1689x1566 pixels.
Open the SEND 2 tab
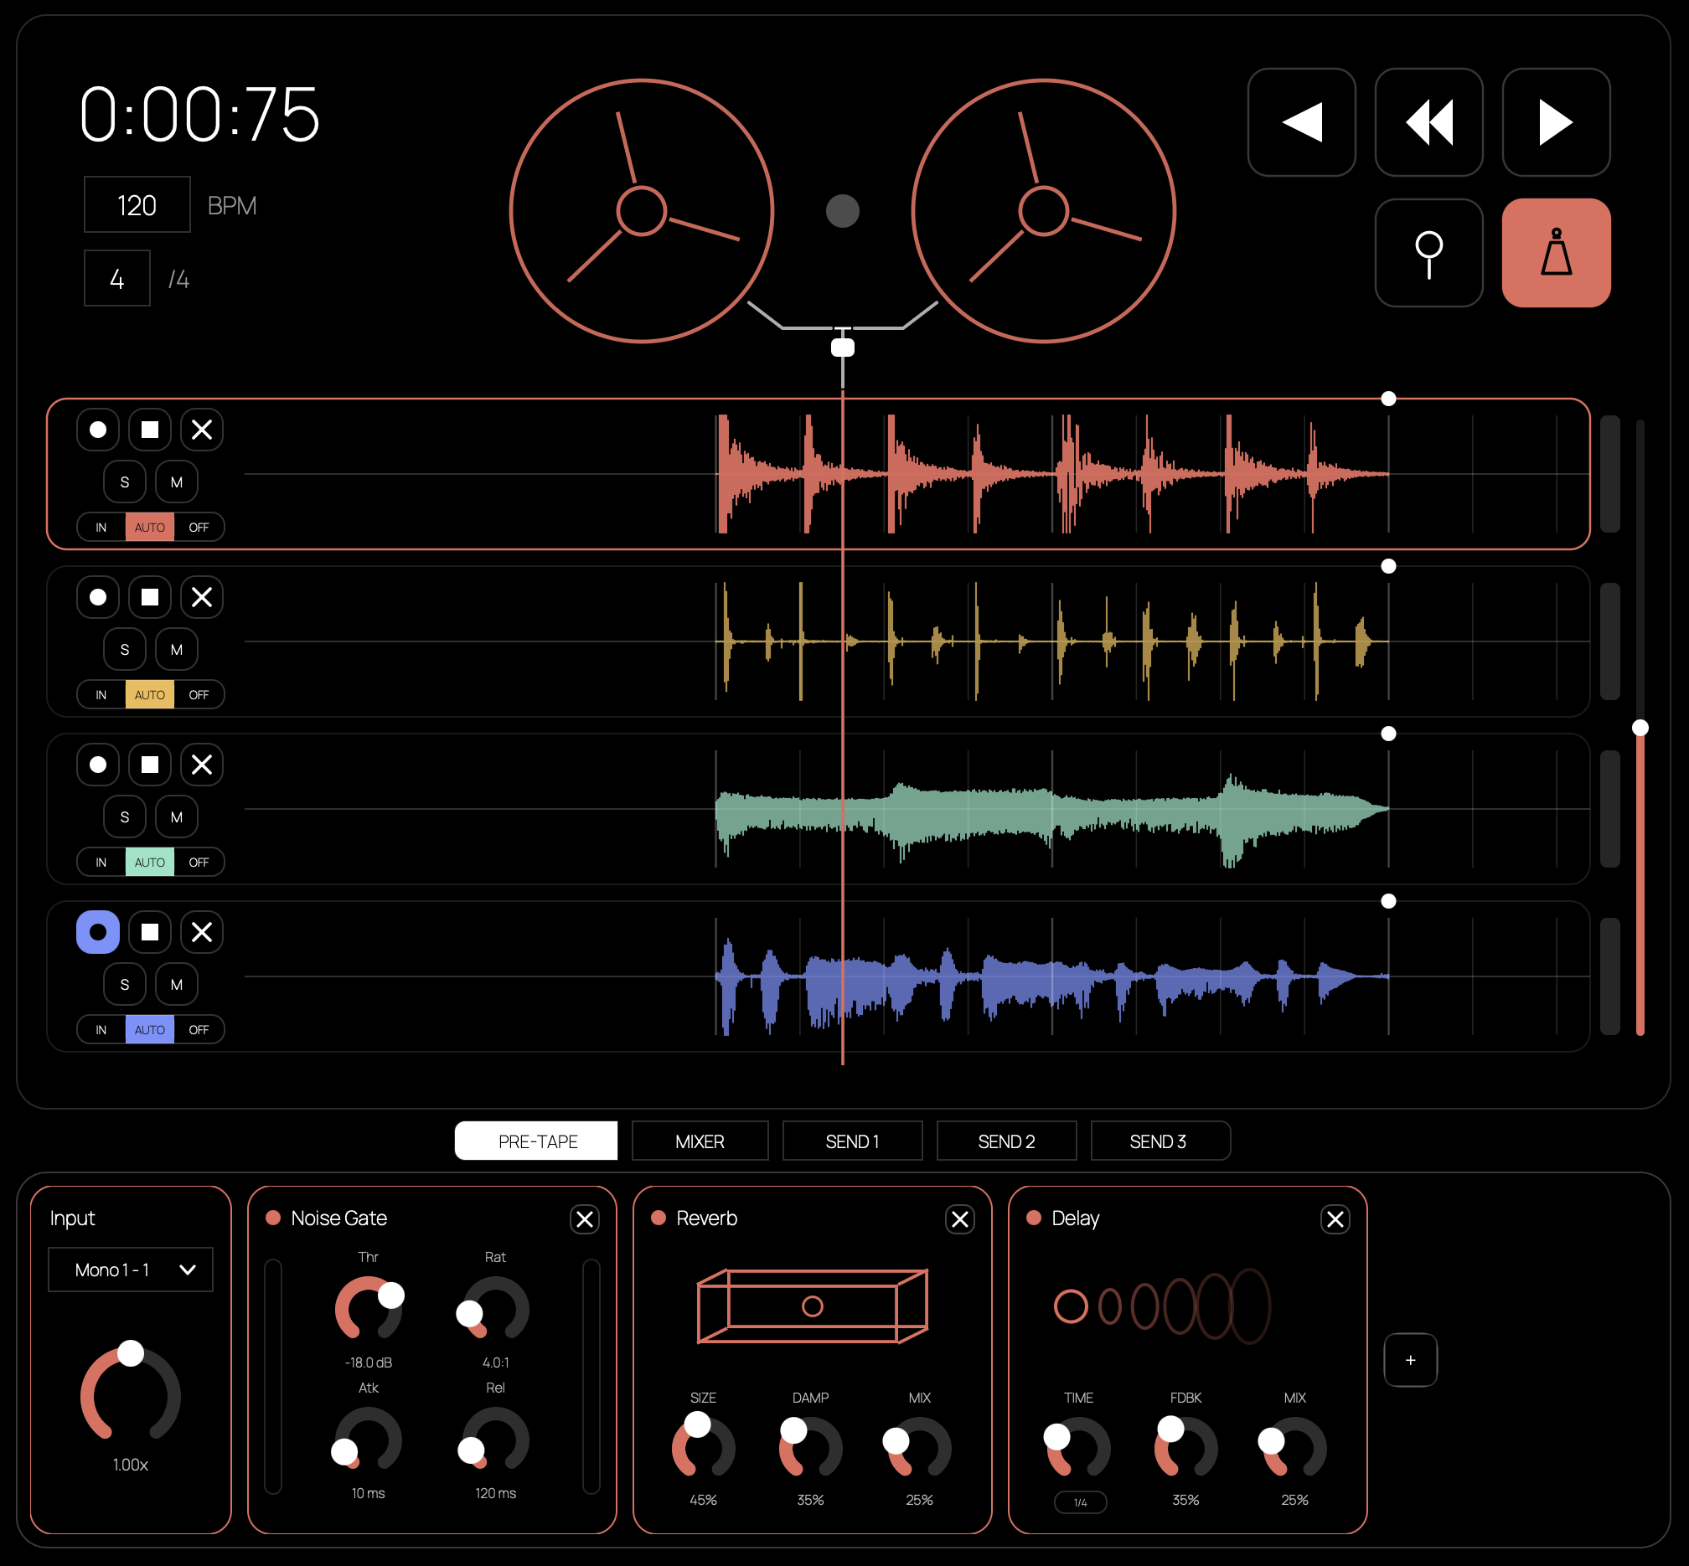1006,1141
